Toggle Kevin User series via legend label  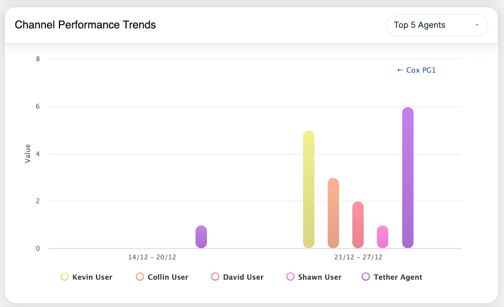[92, 277]
